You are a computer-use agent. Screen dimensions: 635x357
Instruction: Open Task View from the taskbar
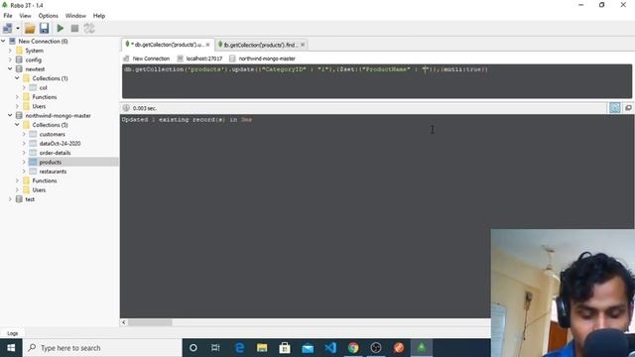pyautogui.click(x=215, y=348)
